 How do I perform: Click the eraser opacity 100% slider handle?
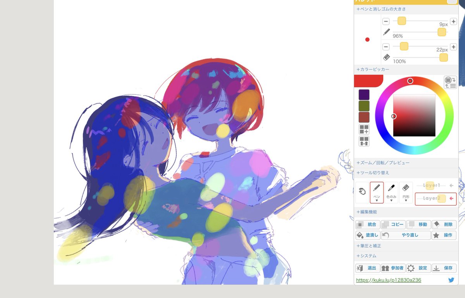pos(444,57)
